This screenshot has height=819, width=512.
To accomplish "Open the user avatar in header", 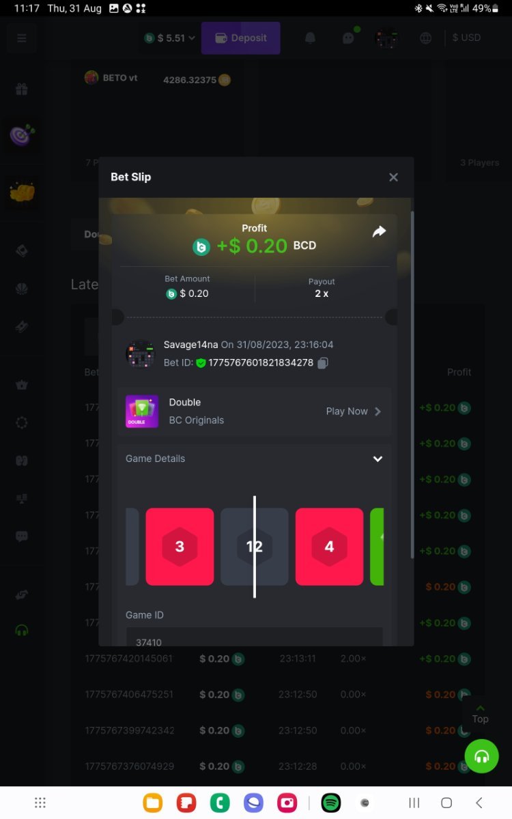I will 387,38.
